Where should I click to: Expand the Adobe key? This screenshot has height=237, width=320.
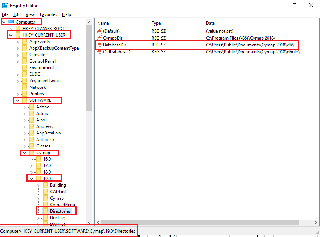[25, 107]
